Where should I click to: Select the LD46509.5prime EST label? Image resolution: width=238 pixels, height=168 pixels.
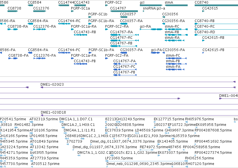click(149, 130)
